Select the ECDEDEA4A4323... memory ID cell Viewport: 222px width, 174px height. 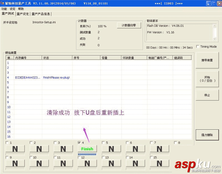coord(28,78)
